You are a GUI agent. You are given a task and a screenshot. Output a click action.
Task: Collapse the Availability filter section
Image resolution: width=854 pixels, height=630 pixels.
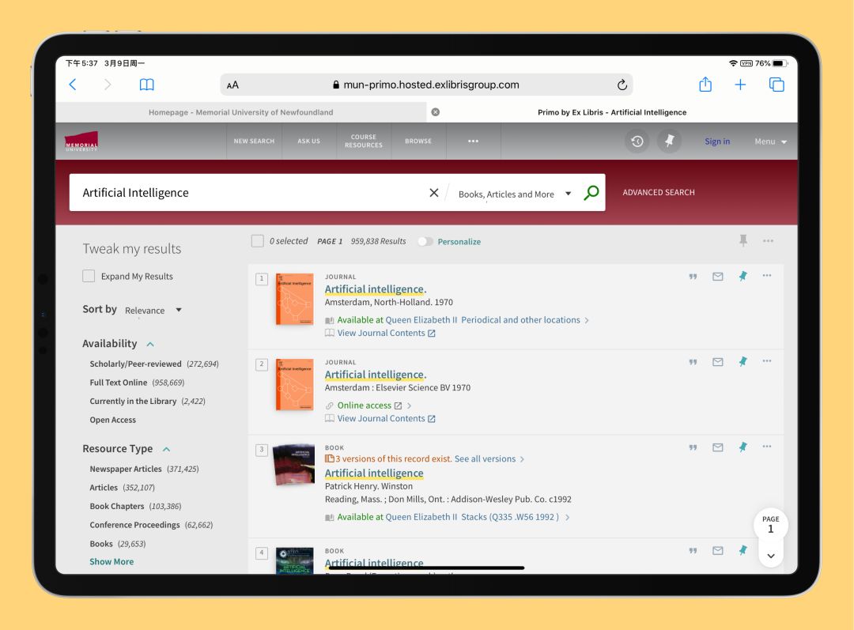(150, 344)
